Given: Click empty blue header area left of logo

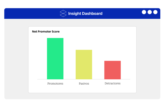Looking at the screenshot, I should point(31,13).
